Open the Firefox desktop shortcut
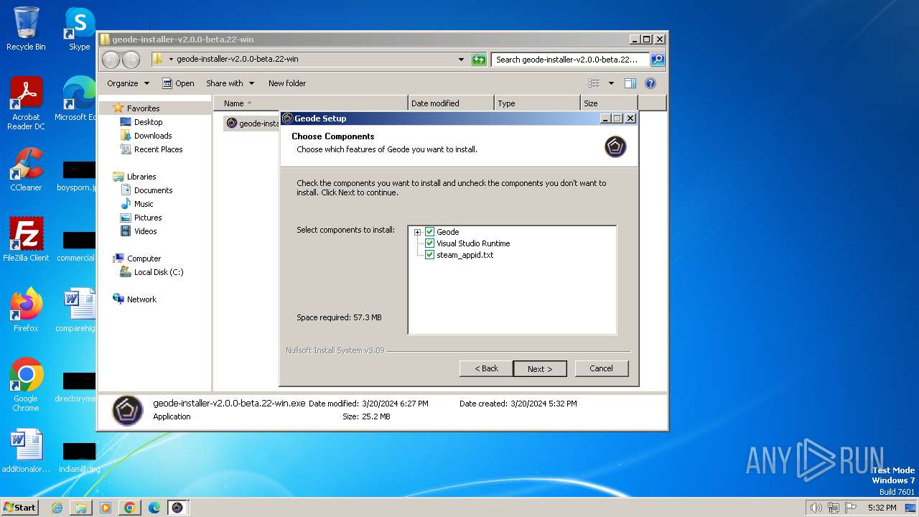The width and height of the screenshot is (919, 517). 26,310
